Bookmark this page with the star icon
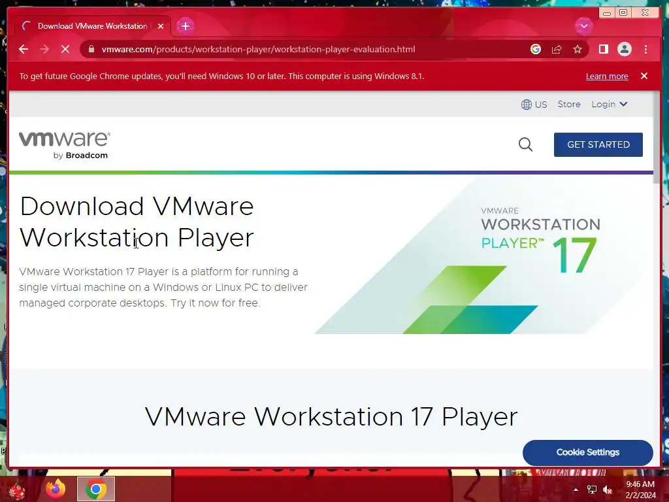The image size is (669, 502). point(578,49)
